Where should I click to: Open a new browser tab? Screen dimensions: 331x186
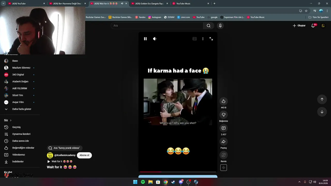pos(214,4)
